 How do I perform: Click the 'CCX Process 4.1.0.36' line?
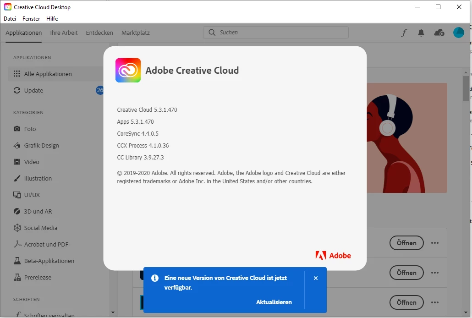click(143, 145)
